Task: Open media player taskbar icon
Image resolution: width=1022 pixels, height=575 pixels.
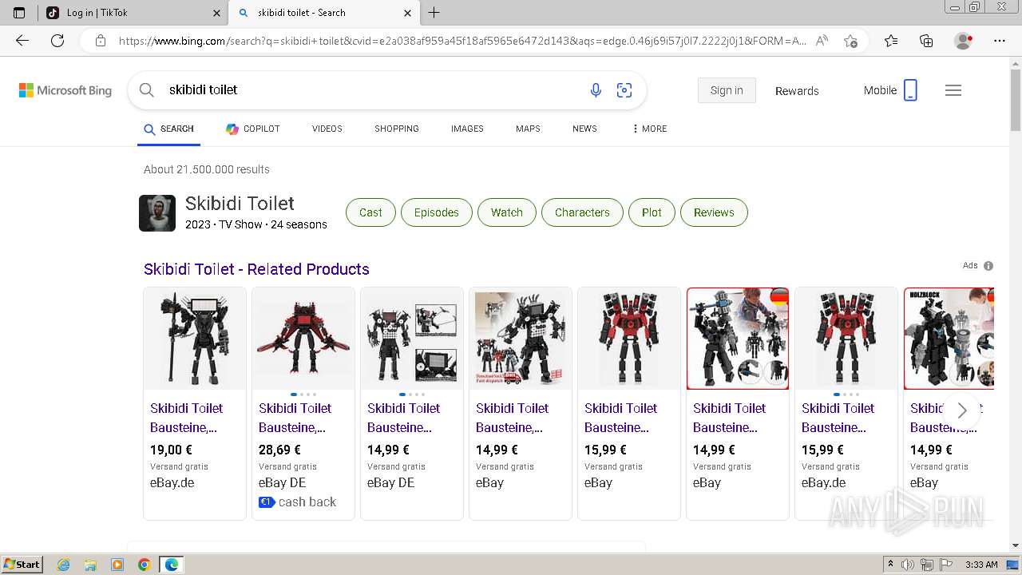Action: pos(117,565)
